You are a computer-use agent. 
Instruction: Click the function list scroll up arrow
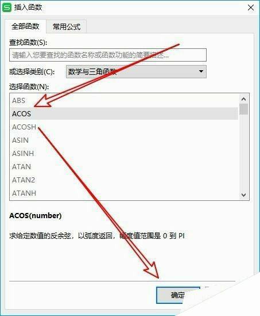[x=243, y=99]
